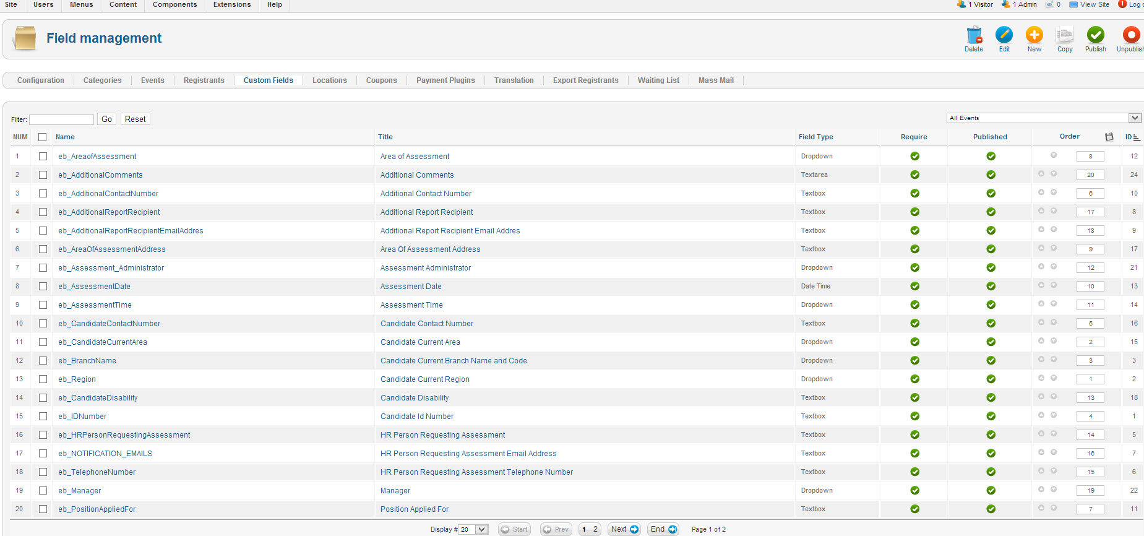Click the Filter text input field
This screenshot has width=1144, height=536.
61,119
